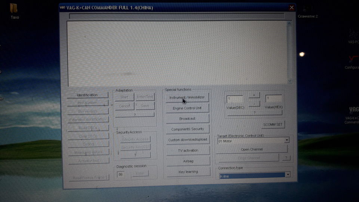Click the Clear DTCs button
This screenshot has width=359, height=202.
click(x=88, y=136)
